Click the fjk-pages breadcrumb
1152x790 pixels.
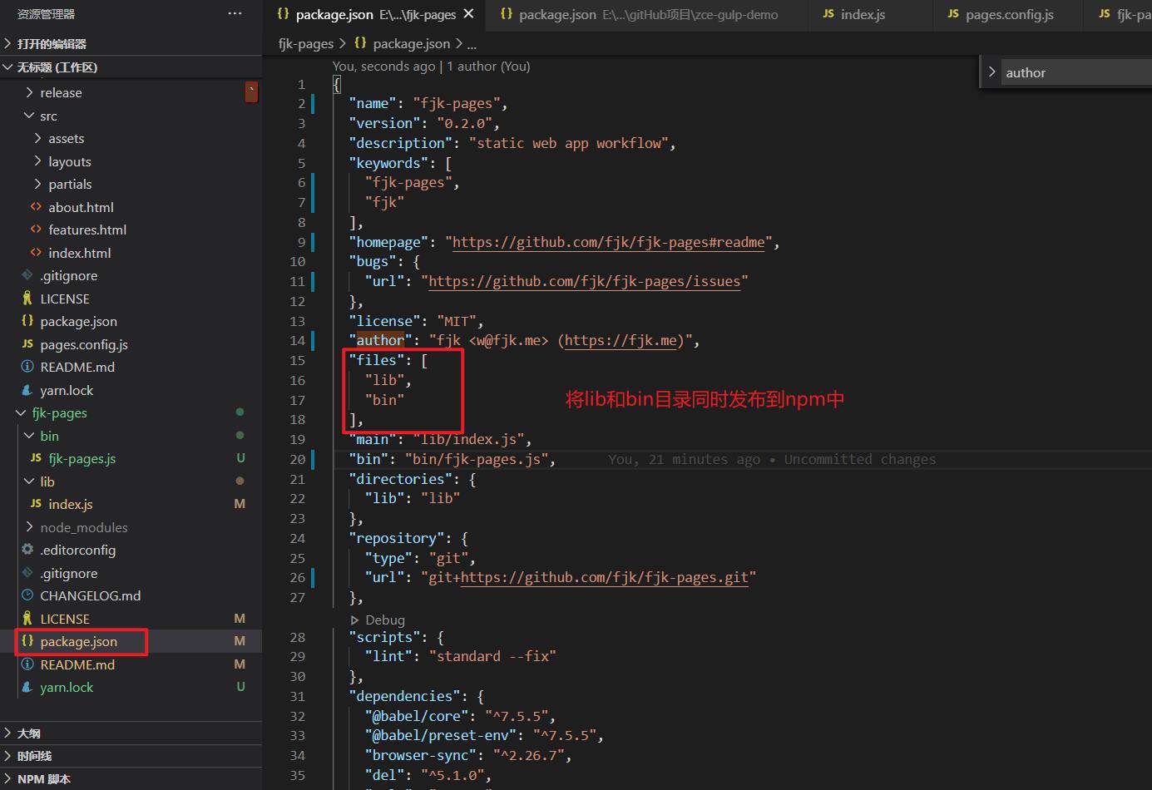(306, 43)
